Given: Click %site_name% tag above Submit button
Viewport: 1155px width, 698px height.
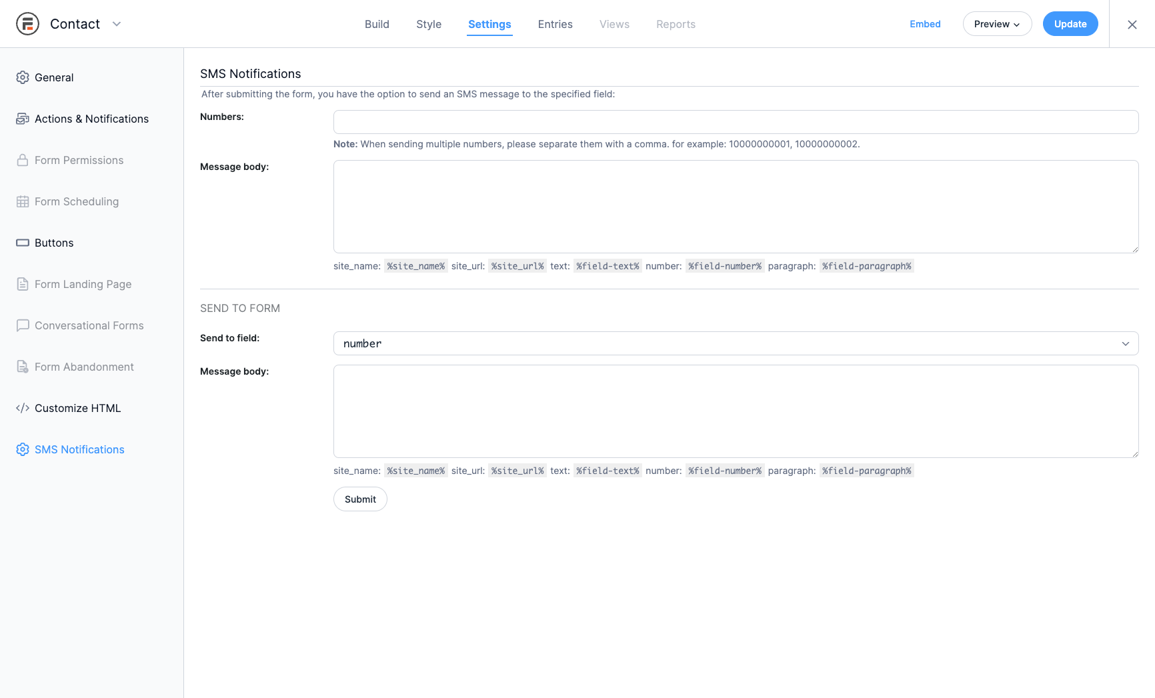Looking at the screenshot, I should (x=416, y=471).
